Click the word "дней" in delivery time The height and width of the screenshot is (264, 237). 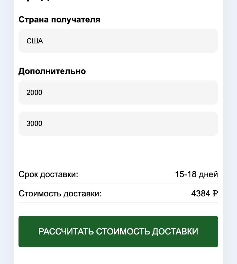pyautogui.click(x=208, y=175)
